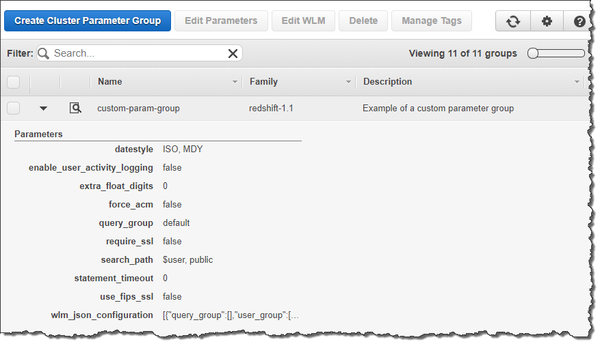This screenshot has height=344, width=600.
Task: Open help with the question mark icon
Action: 579,21
